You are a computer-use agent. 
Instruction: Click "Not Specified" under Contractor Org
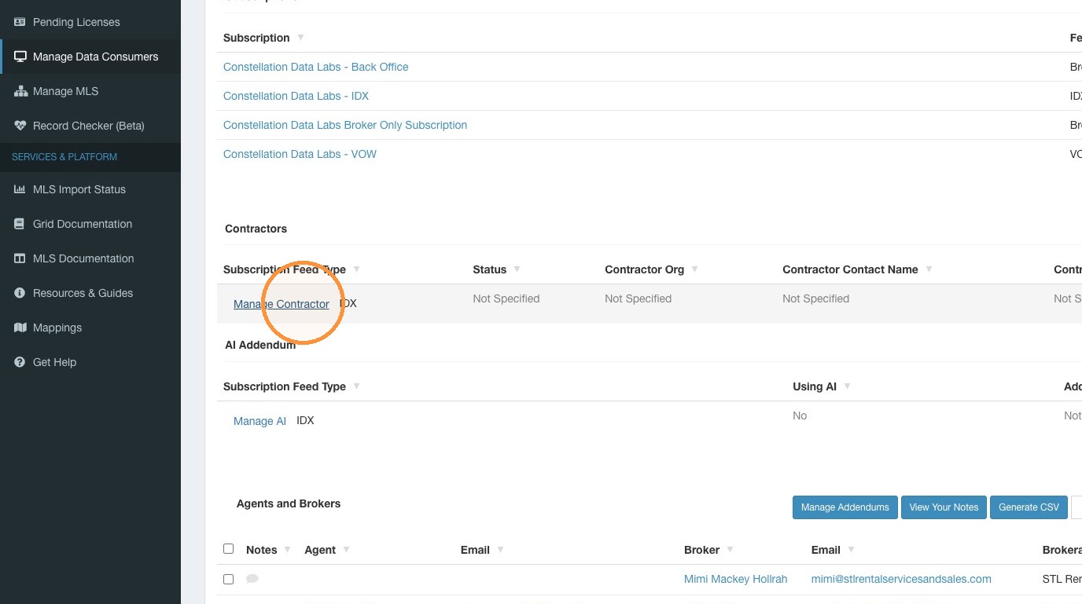tap(638, 298)
